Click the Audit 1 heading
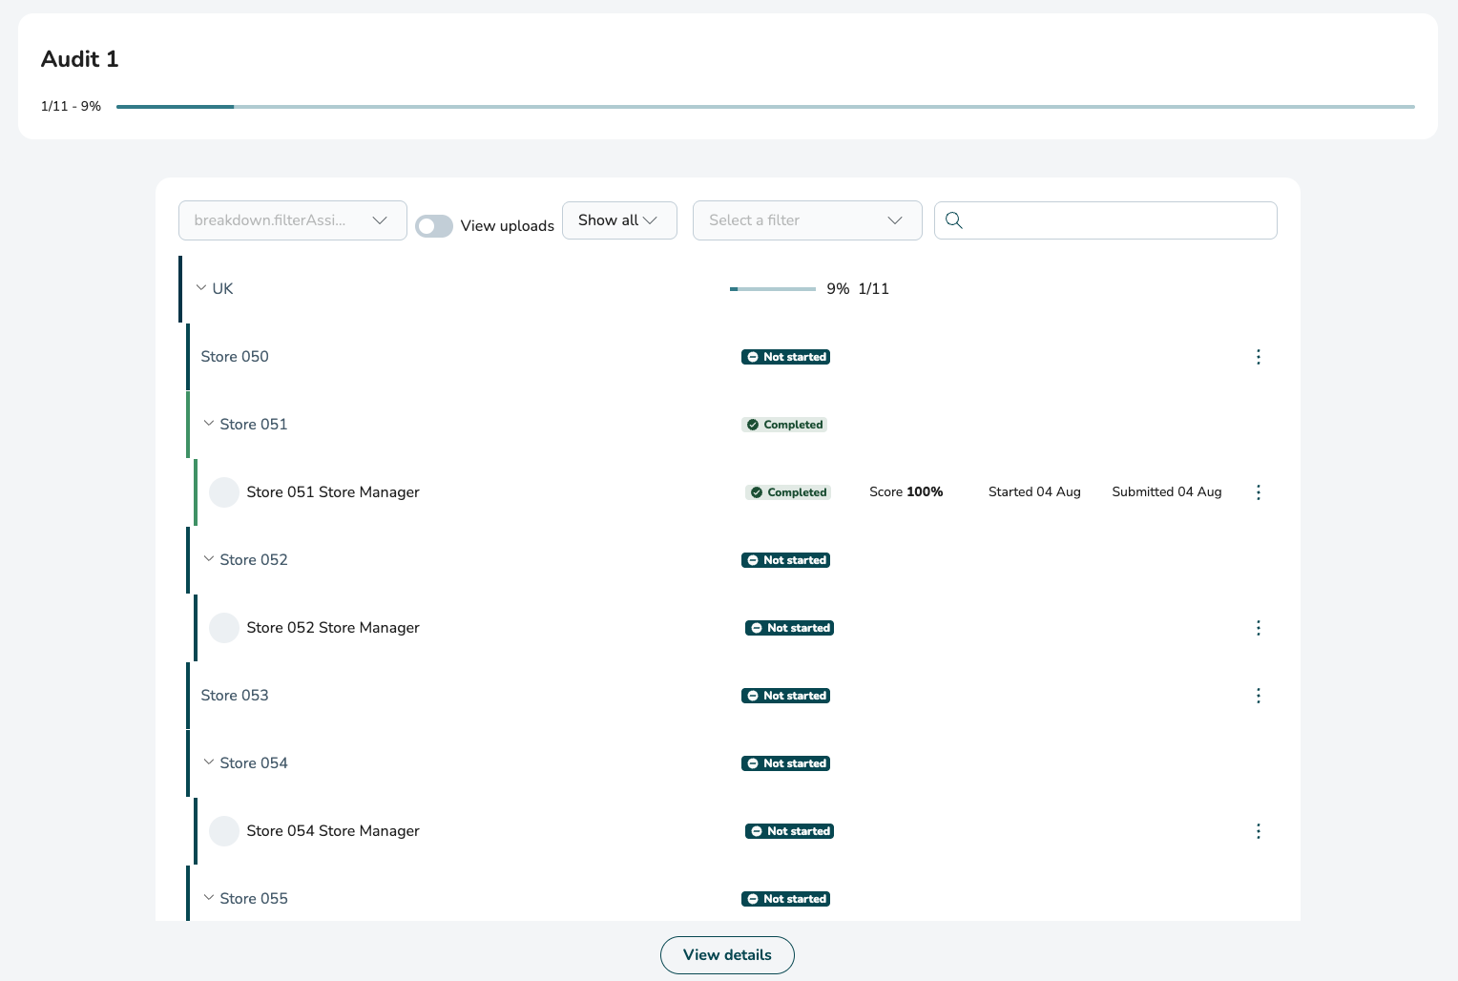 pos(80,59)
